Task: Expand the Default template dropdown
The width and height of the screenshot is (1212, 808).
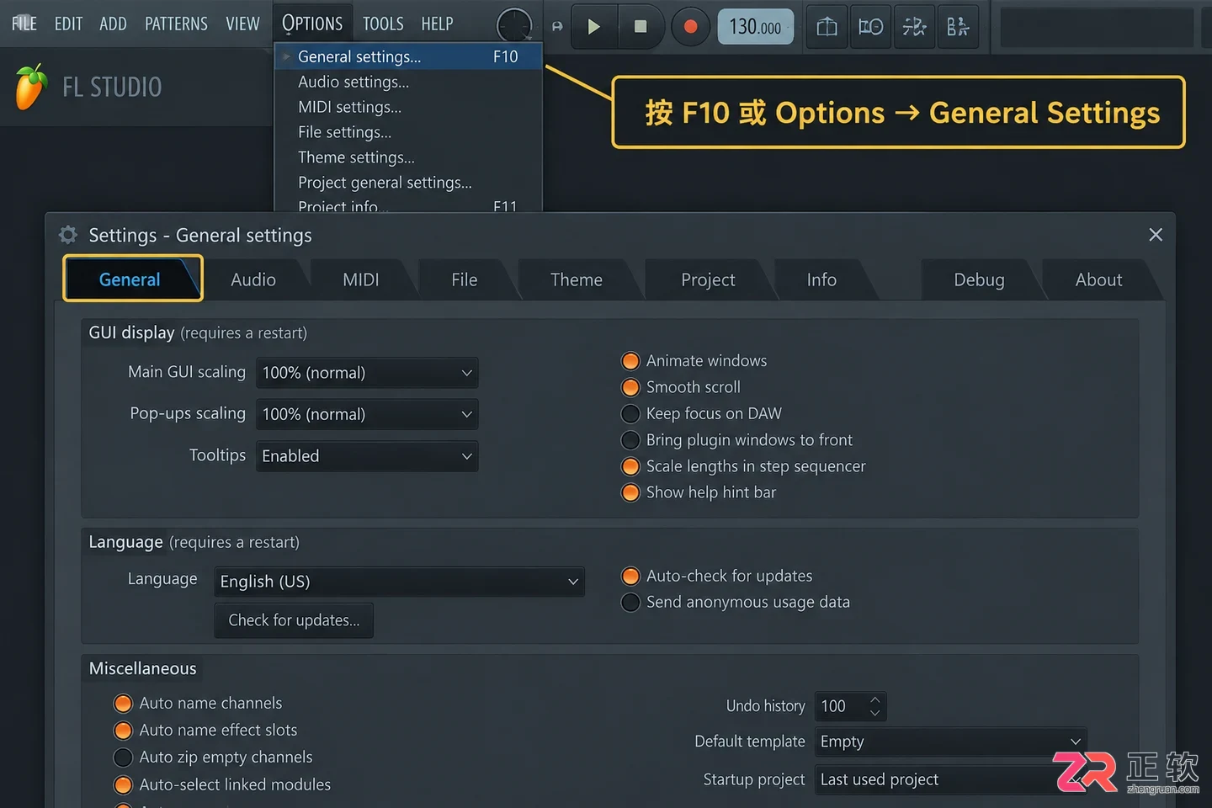Action: pos(951,742)
